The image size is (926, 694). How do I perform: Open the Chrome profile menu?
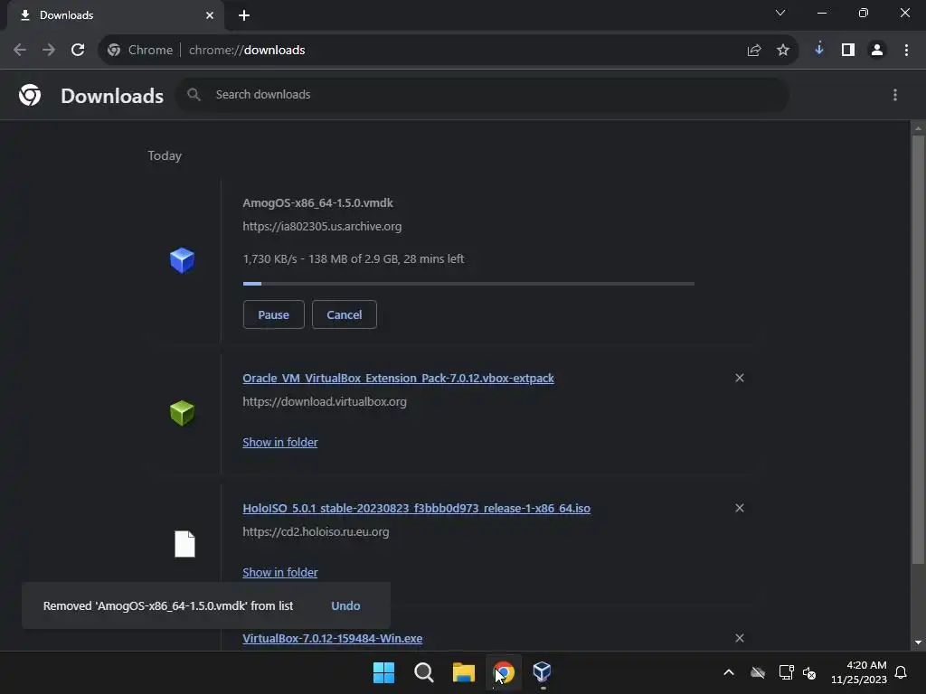click(x=877, y=50)
